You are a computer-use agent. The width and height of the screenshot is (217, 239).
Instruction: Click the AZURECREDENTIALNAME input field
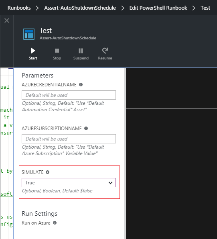click(69, 95)
